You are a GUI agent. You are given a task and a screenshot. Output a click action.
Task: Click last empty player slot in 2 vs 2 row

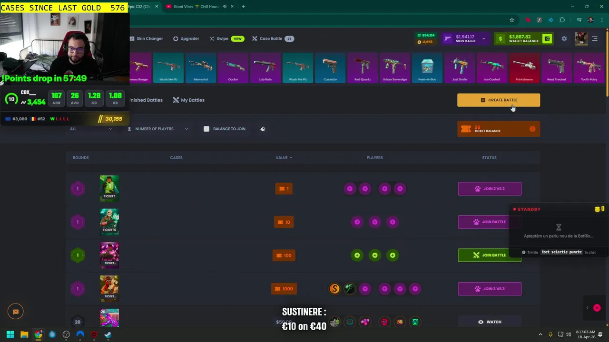pos(400,189)
